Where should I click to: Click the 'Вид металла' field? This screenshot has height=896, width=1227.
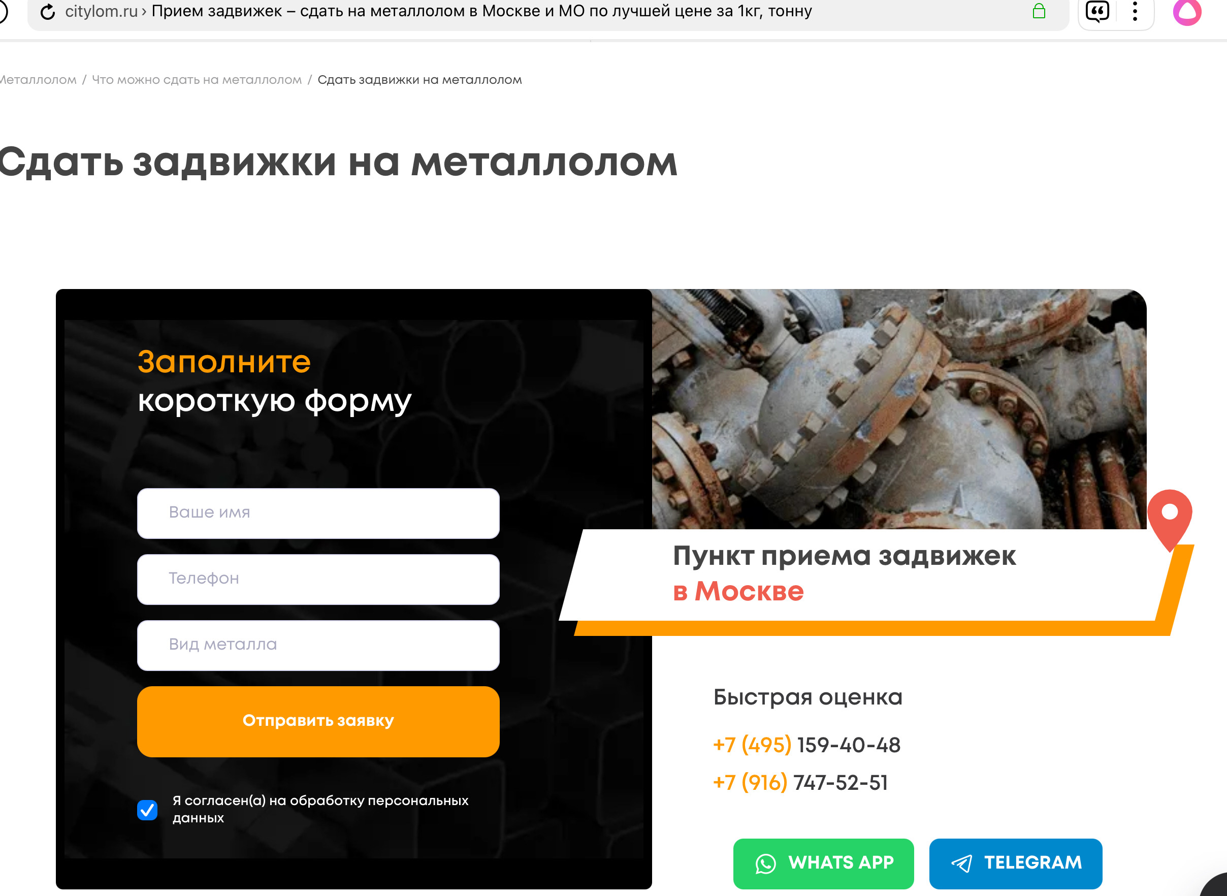click(x=318, y=645)
